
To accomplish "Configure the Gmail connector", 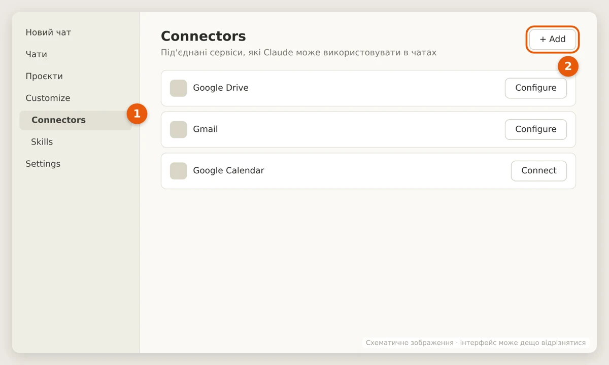I will click(x=535, y=129).
